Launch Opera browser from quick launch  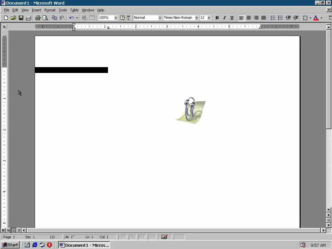(x=49, y=245)
